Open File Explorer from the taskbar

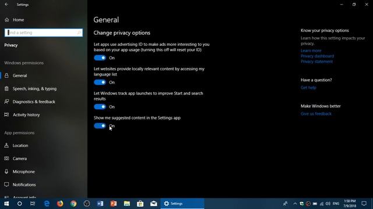coord(127,204)
